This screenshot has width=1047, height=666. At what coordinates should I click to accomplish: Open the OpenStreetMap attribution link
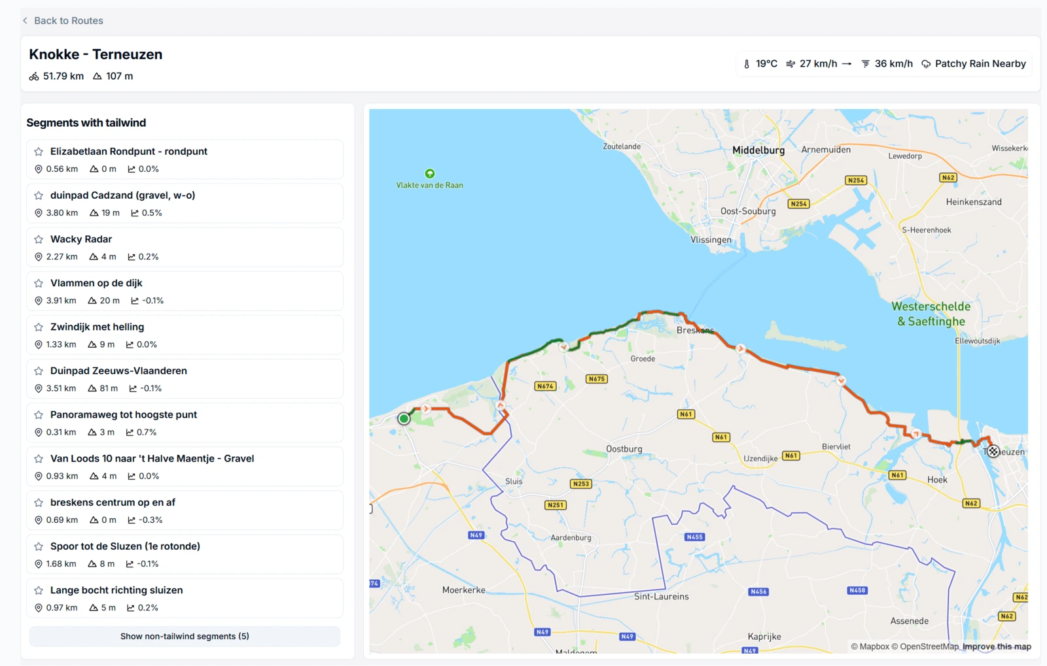925,646
